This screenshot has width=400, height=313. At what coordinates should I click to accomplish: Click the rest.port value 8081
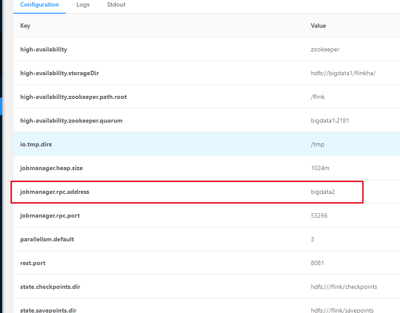[317, 263]
